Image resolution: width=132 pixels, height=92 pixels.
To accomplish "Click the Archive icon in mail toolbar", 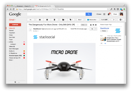I will click(x=40, y=20).
